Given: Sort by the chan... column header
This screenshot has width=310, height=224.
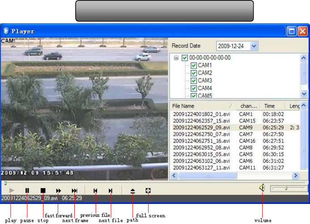Looking at the screenshot, I should (x=248, y=106).
